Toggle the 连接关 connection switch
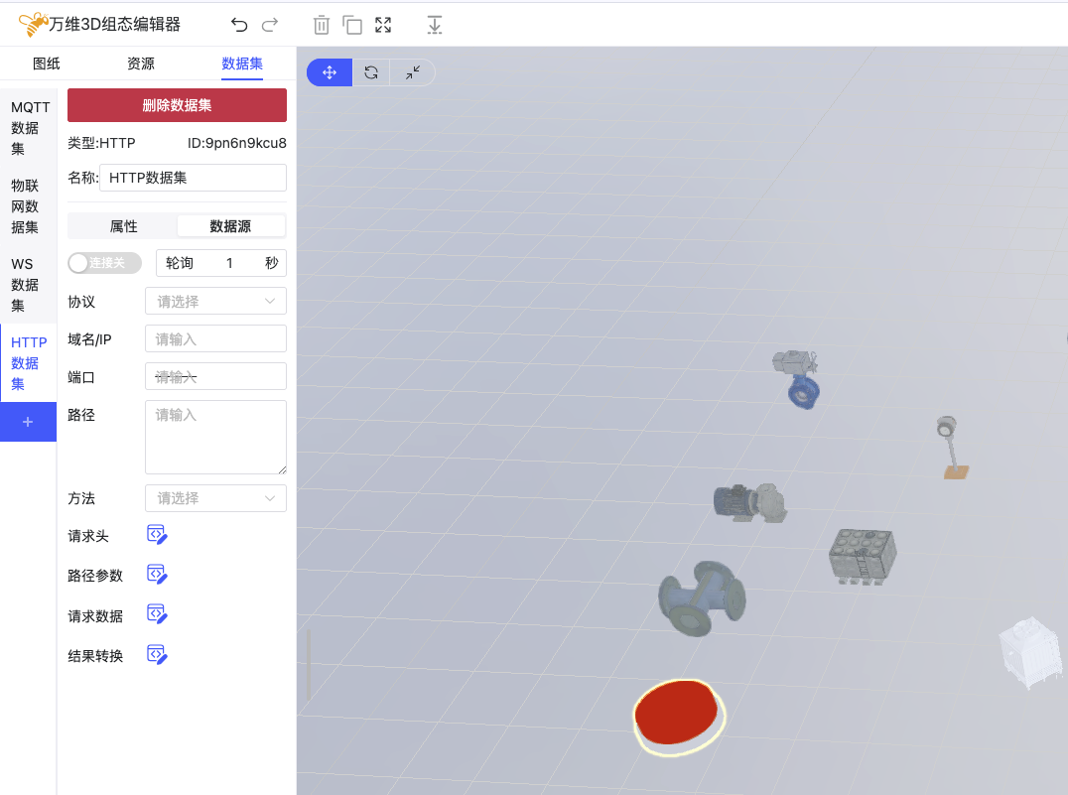The image size is (1068, 795). (x=104, y=263)
